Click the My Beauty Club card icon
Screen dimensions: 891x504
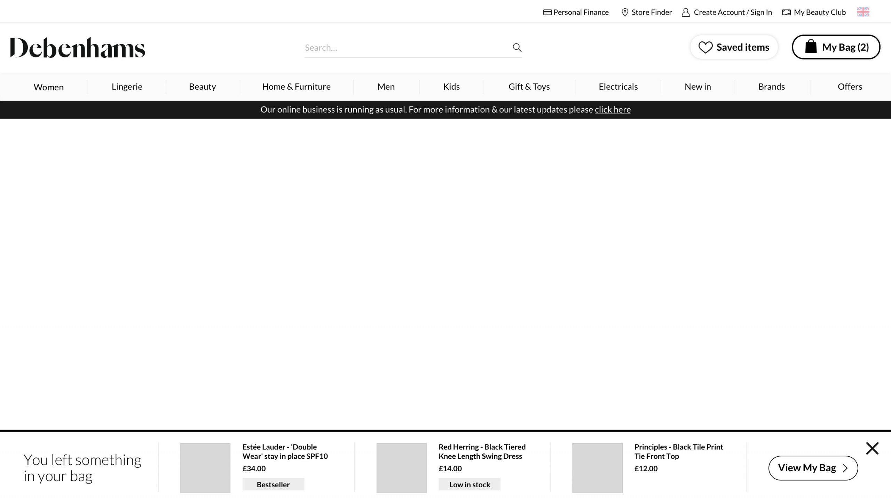click(x=786, y=13)
